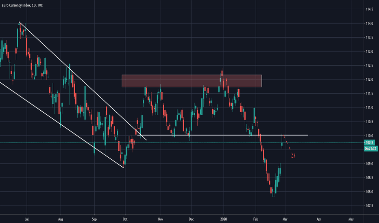379x223 pixels.
Task: Click the 108.5 price axis label
Action: 369,178
